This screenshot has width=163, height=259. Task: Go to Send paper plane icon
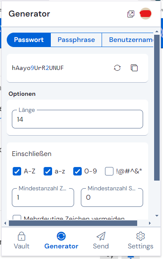click(101, 236)
